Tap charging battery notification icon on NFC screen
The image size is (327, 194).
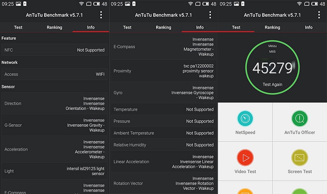click(x=25, y=4)
